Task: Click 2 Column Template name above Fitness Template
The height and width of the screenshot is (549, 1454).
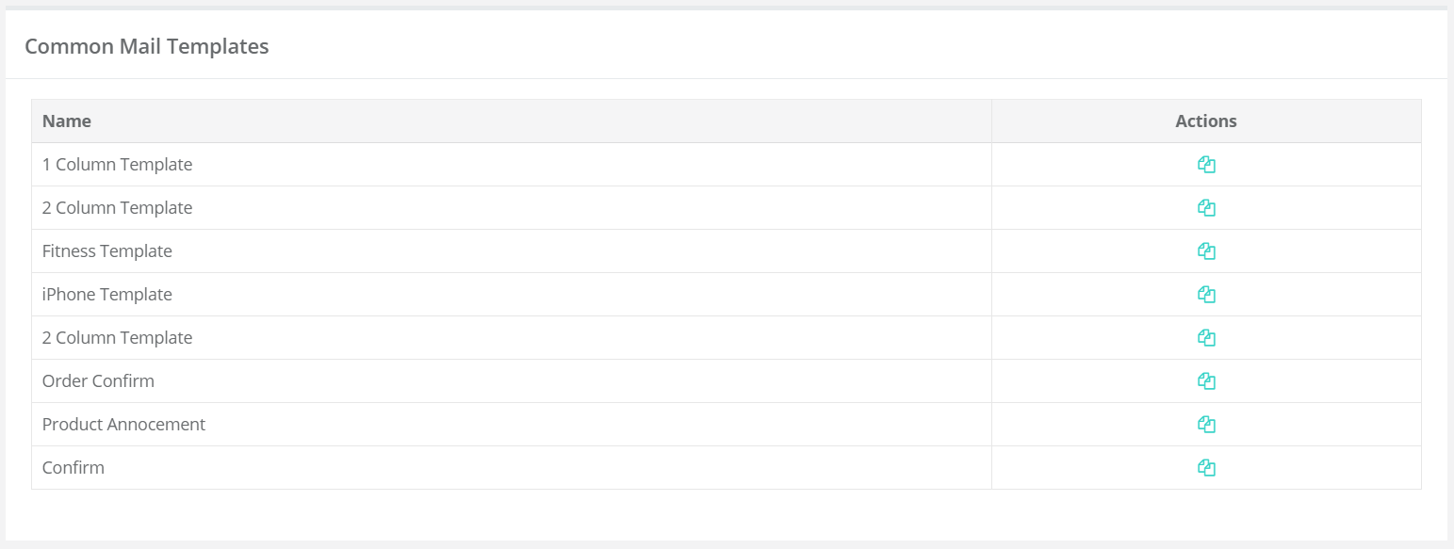Action: point(117,208)
